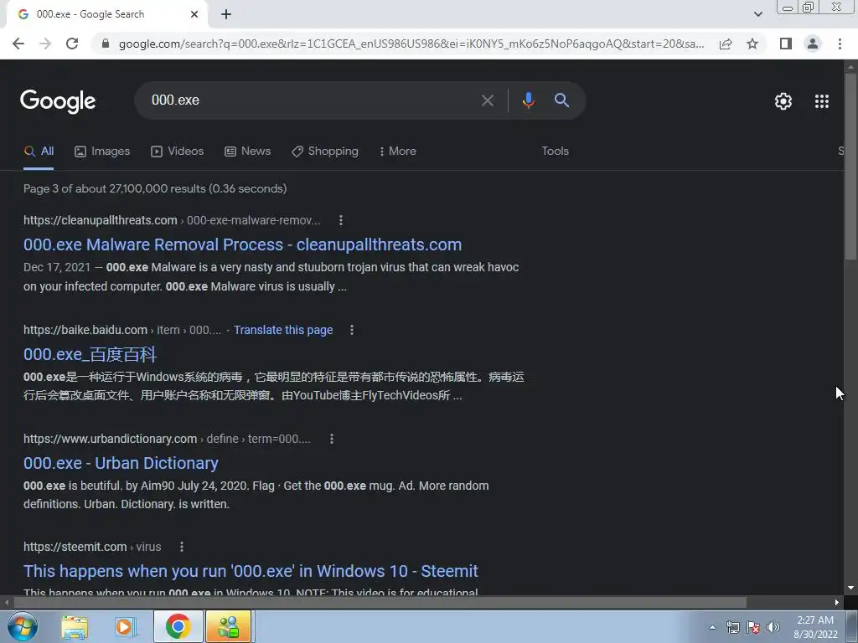Viewport: 858px width, 643px height.
Task: Open a new browser tab
Action: click(x=226, y=15)
